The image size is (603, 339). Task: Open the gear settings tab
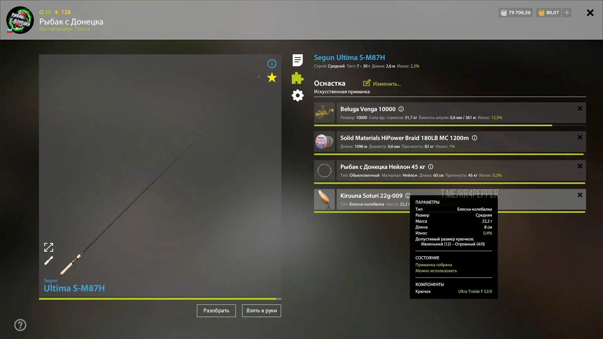click(x=297, y=95)
